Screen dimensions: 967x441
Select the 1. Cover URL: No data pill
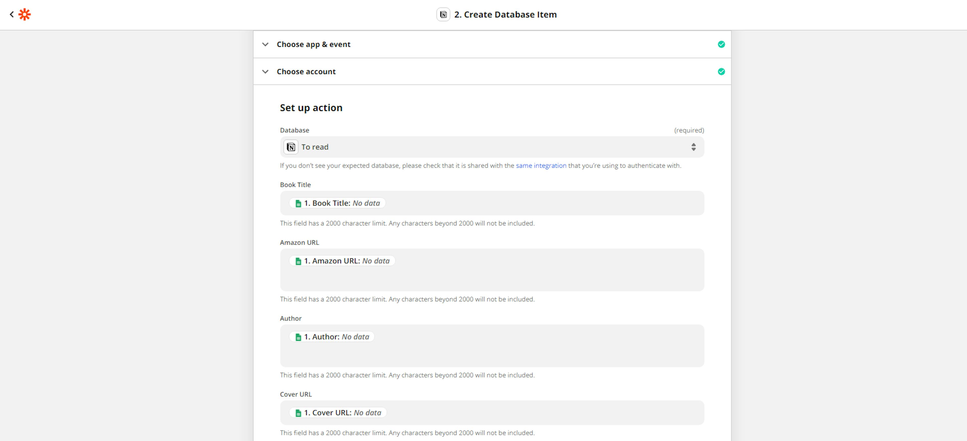(338, 413)
